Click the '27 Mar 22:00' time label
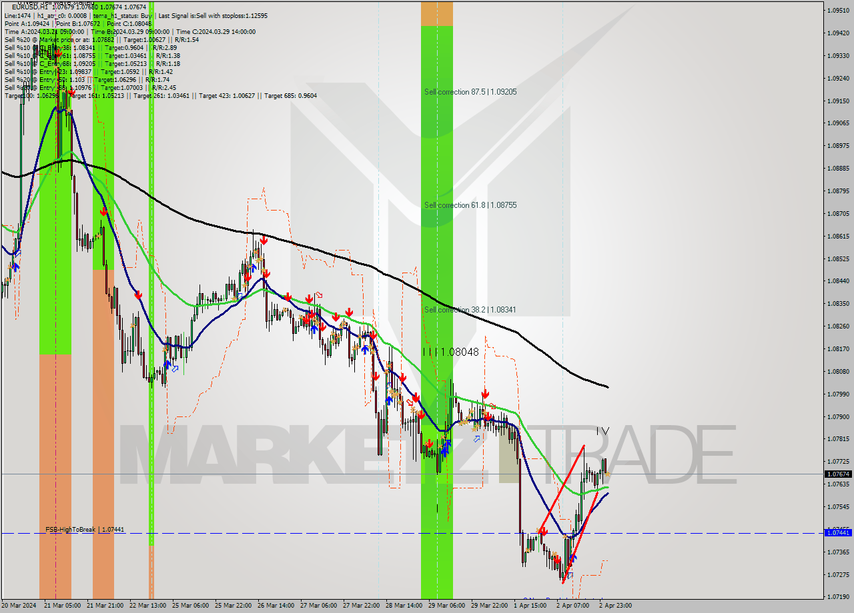The image size is (854, 613). pos(362,606)
